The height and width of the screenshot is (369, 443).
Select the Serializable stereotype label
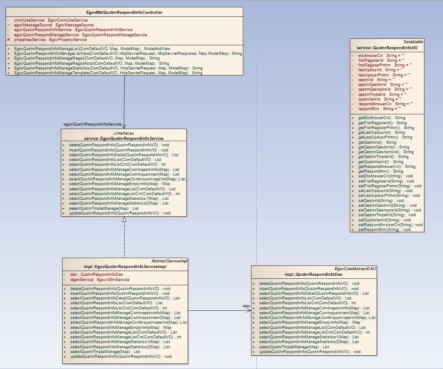pyautogui.click(x=413, y=41)
